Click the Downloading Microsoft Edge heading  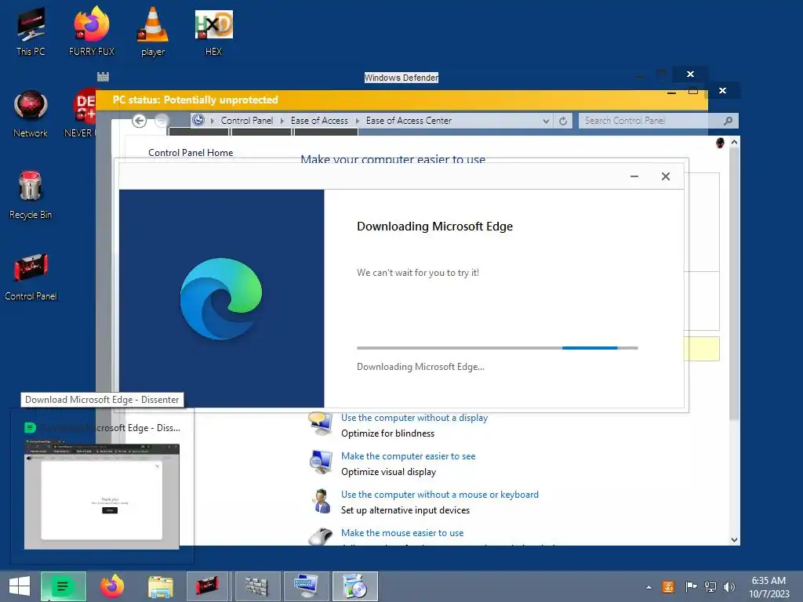point(434,227)
